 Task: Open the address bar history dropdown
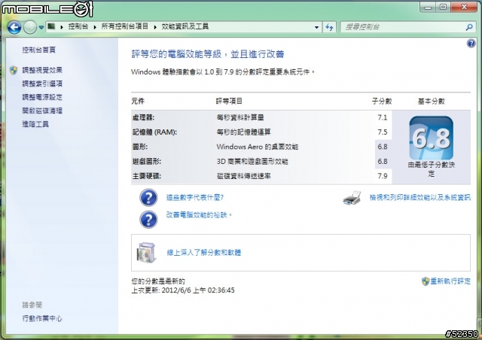point(316,27)
